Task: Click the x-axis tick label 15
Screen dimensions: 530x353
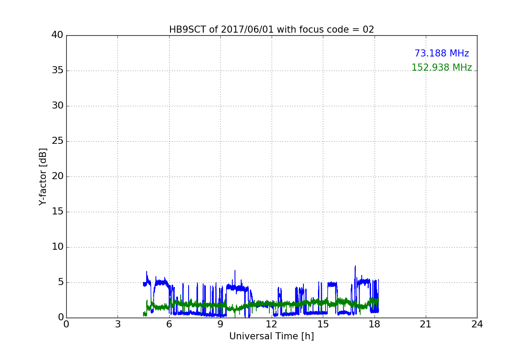Action: [x=323, y=324]
